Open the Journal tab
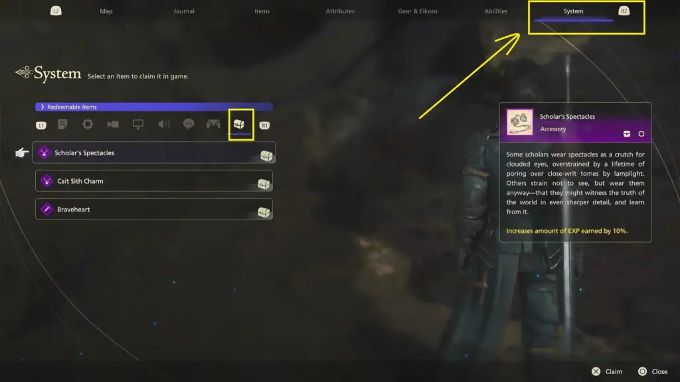Image resolution: width=680 pixels, height=382 pixels. [x=184, y=11]
